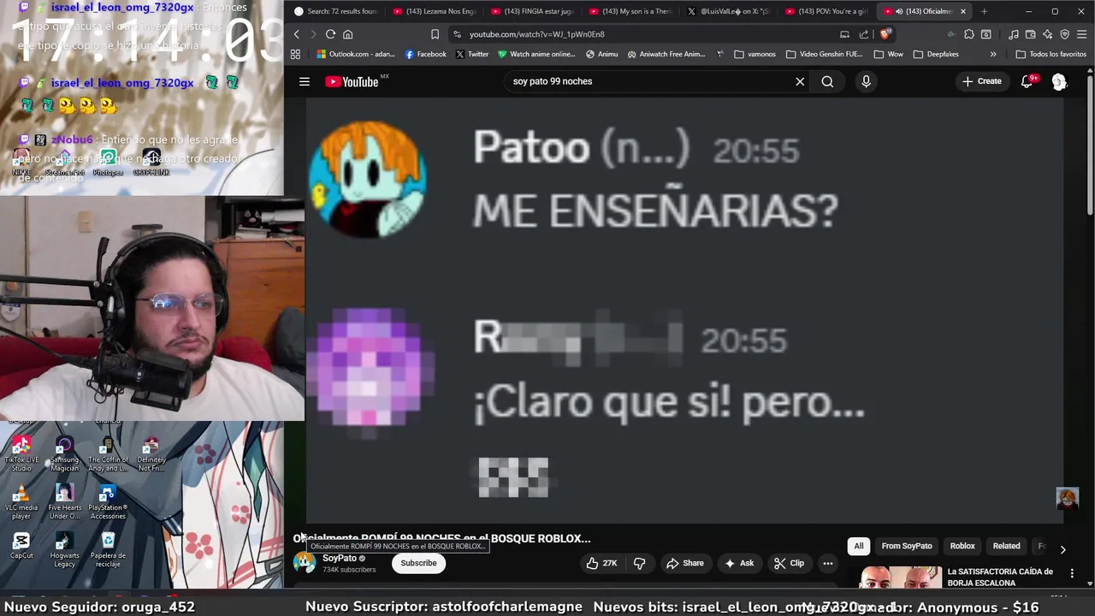The width and height of the screenshot is (1095, 616).
Task: Like the video with 27K likes
Action: [601, 563]
